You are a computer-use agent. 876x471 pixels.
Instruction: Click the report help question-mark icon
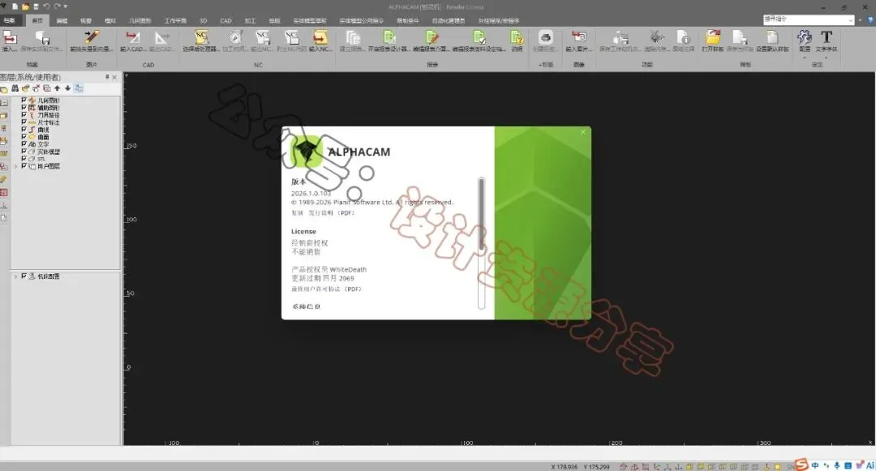(x=517, y=38)
